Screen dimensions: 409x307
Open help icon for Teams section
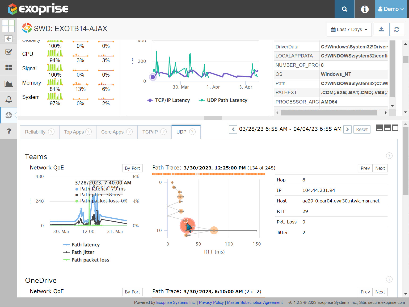389,156
